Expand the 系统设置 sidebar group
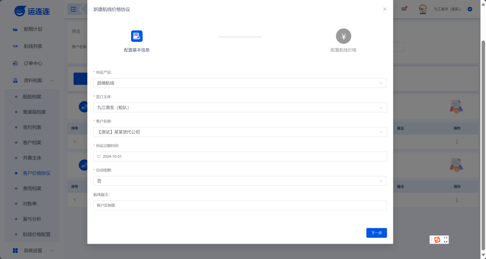This screenshot has width=486, height=259. (x=33, y=251)
